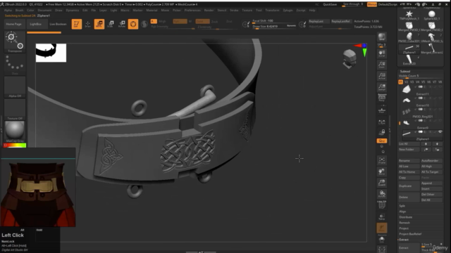Select the Draw mode icon
Screen dimensions: 451x253
point(87,24)
